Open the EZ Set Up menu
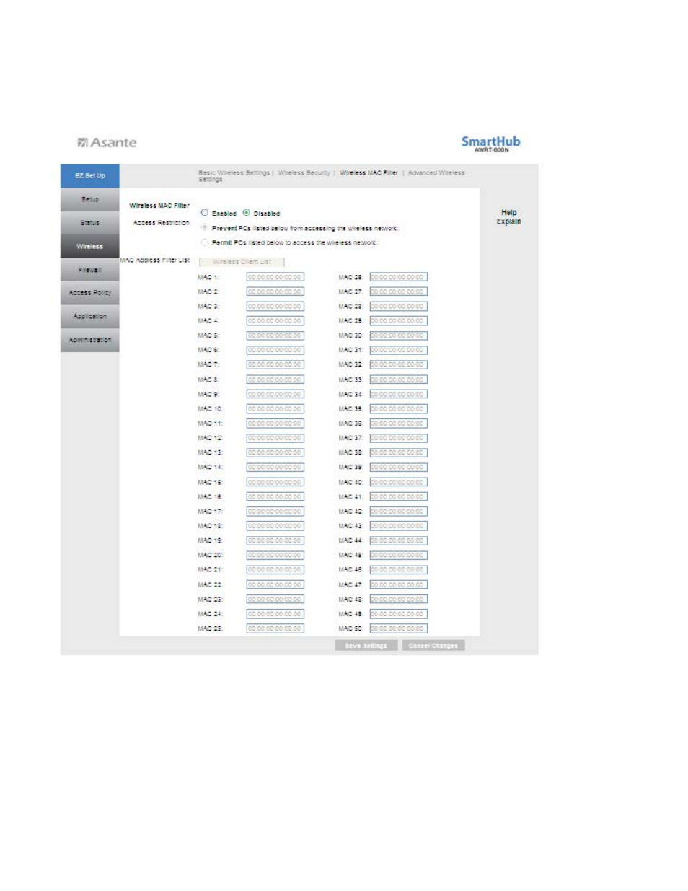The height and width of the screenshot is (891, 688). point(89,176)
